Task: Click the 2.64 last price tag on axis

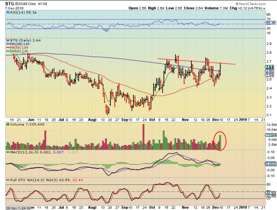Action: coord(270,67)
